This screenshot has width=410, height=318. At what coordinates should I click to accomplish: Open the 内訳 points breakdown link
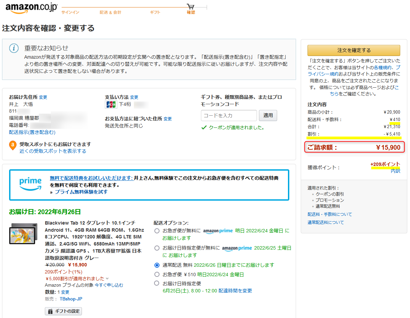pyautogui.click(x=396, y=171)
